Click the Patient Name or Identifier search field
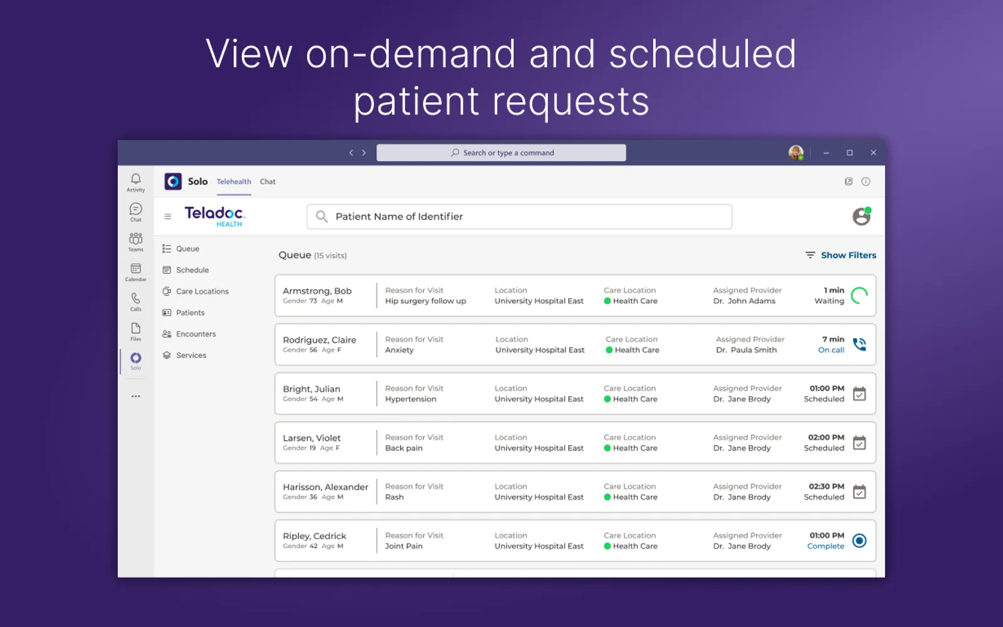The image size is (1003, 627). click(x=519, y=216)
